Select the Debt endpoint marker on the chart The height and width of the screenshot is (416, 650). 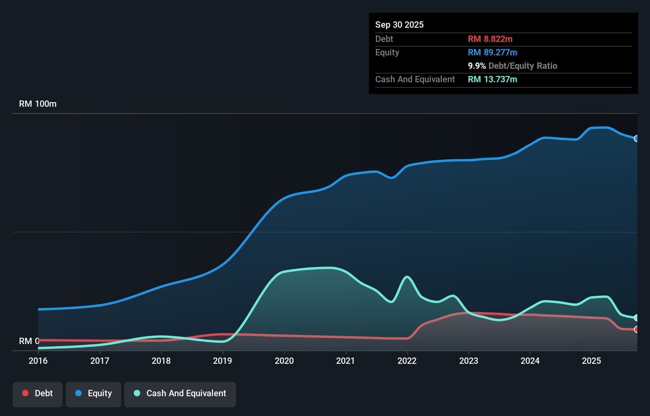637,329
